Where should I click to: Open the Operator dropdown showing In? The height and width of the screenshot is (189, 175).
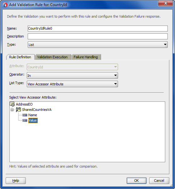pyautogui.click(x=72, y=76)
